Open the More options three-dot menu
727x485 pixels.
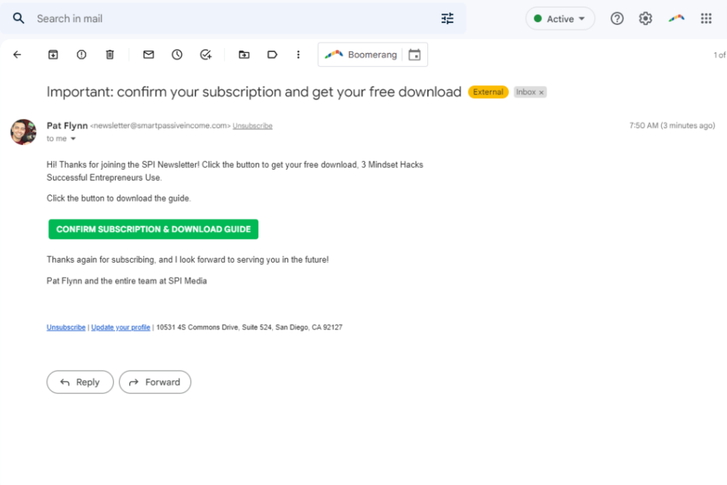(298, 55)
